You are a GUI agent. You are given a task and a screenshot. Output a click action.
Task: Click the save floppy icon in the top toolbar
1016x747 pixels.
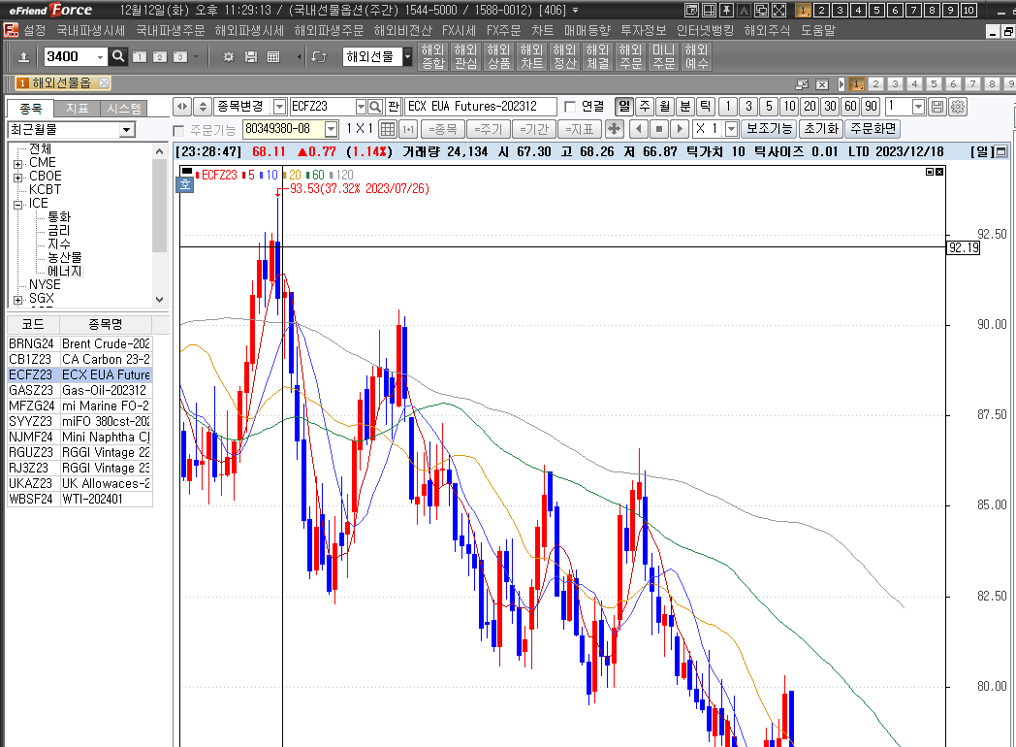pos(251,56)
